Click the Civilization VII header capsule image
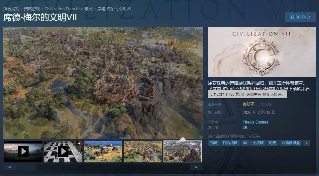Image resolution: width=319 pixels, height=176 pixels. (x=262, y=52)
